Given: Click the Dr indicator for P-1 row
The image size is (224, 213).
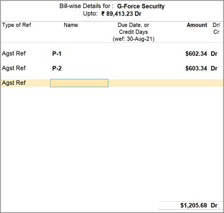Looking at the screenshot, I should 214,54.
